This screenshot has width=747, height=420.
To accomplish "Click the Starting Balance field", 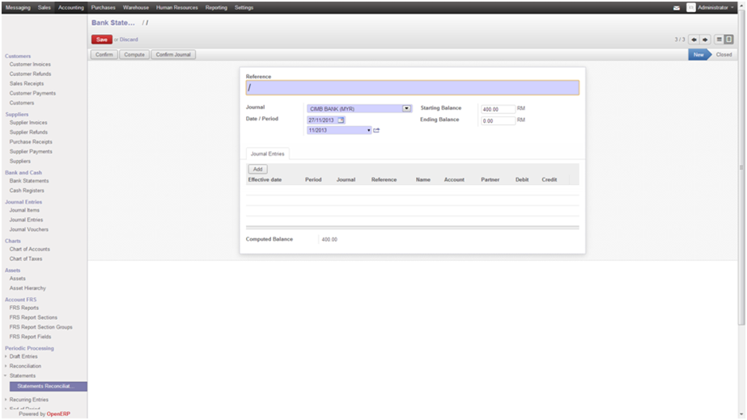I will point(498,109).
